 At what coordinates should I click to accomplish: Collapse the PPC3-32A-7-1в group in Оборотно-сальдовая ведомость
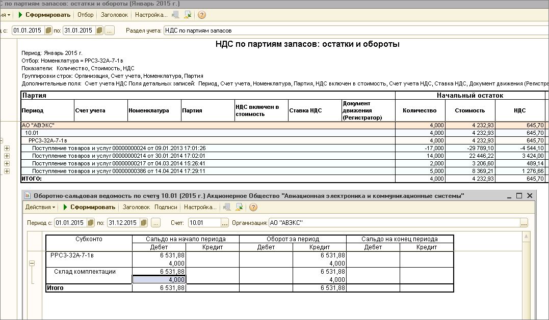pos(32,264)
